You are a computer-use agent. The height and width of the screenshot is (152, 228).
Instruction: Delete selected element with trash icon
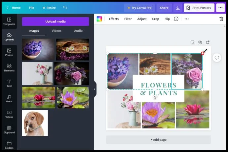point(221,19)
